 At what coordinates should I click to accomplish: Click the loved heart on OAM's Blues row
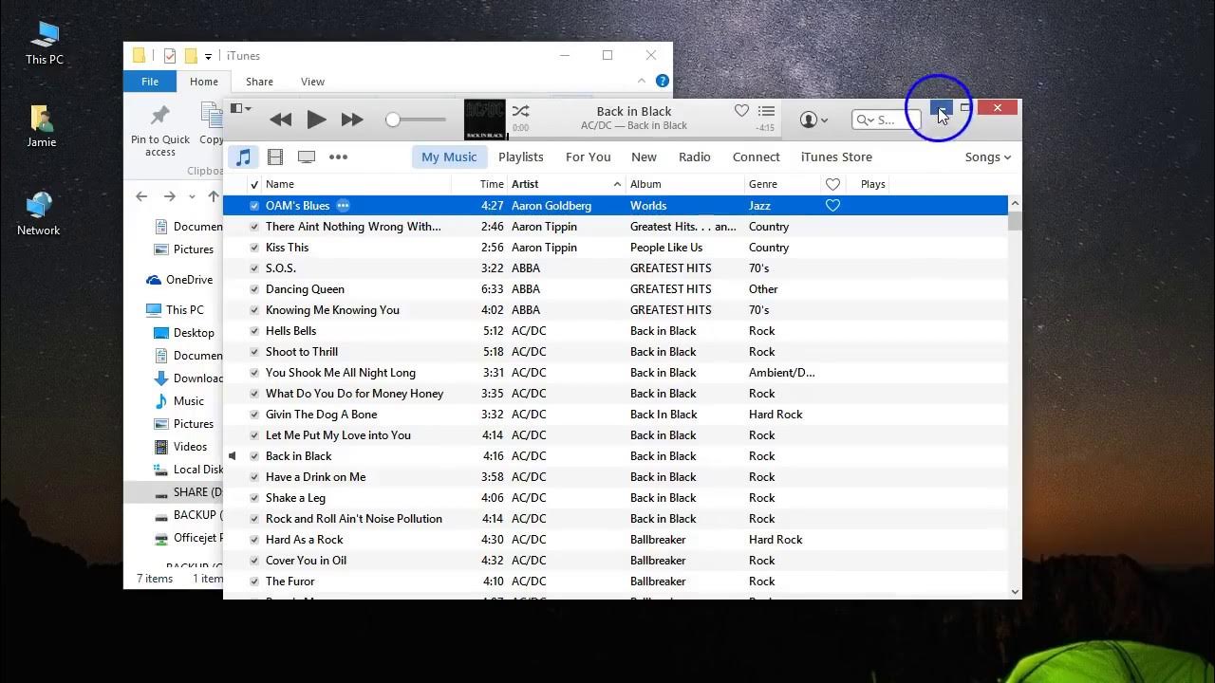(x=832, y=206)
